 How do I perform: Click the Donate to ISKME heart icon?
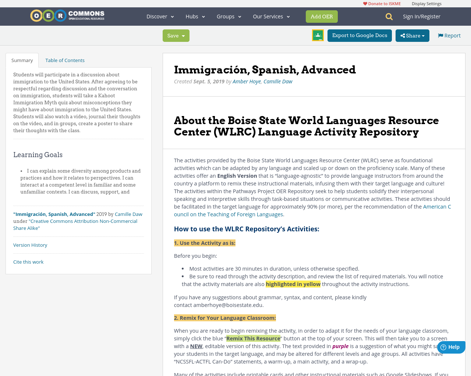[365, 3]
